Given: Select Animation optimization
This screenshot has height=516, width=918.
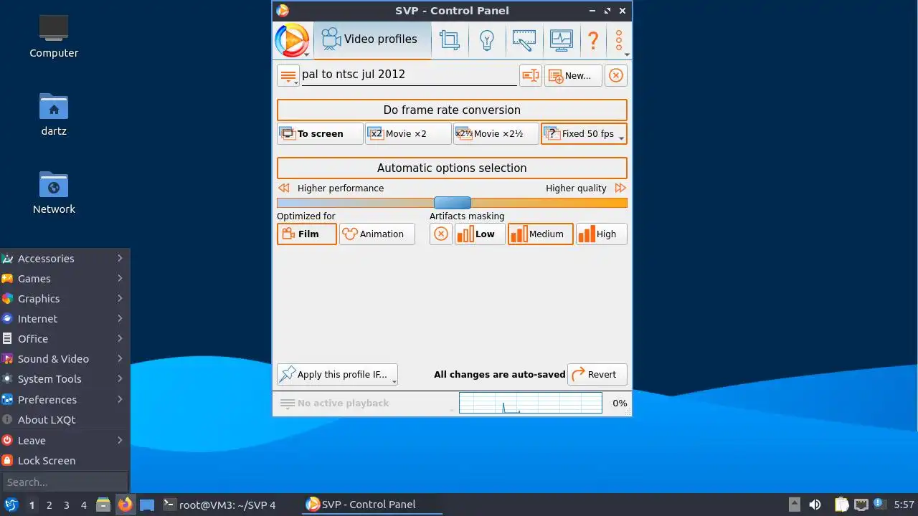Looking at the screenshot, I should coord(377,234).
